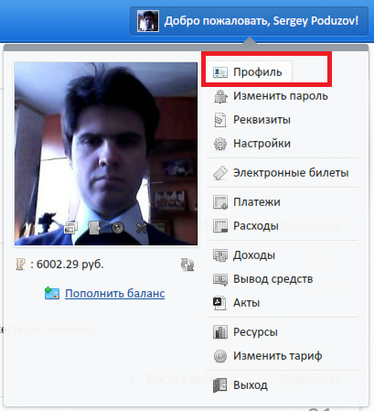The width and height of the screenshot is (374, 411).
Task: Click the Добро пожаловать, Sergey Poduzov! header button
Action: (x=249, y=21)
